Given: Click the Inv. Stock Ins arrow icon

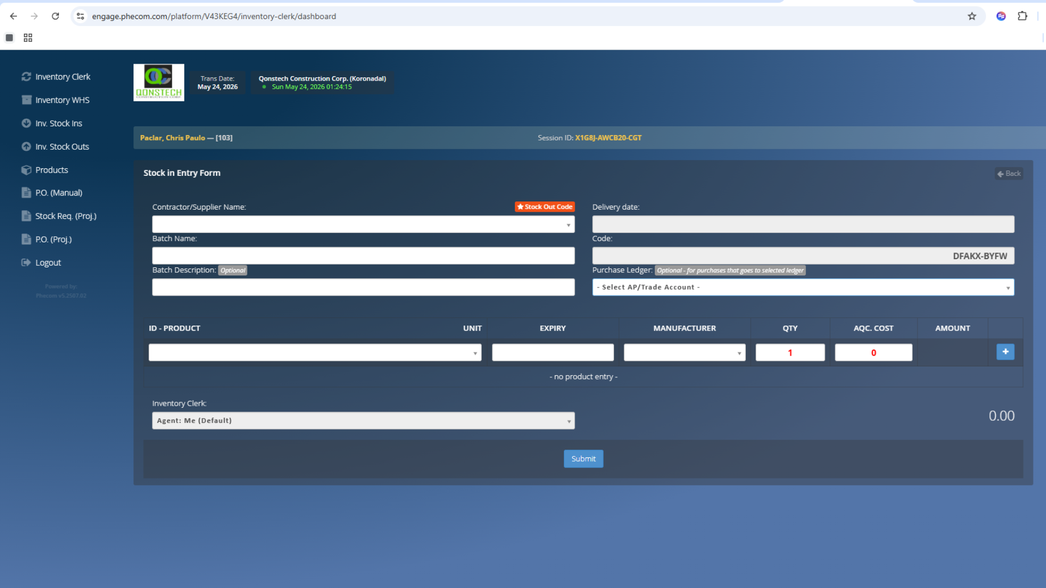Looking at the screenshot, I should pos(26,123).
